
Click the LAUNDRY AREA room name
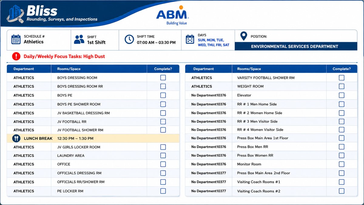(x=71, y=155)
